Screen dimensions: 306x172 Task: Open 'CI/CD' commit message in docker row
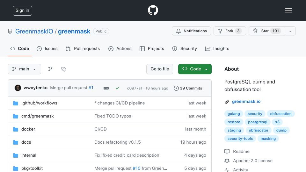100,129
